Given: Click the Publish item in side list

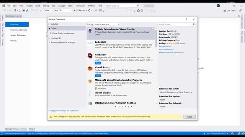Looking at the screenshot, I should (13, 41).
